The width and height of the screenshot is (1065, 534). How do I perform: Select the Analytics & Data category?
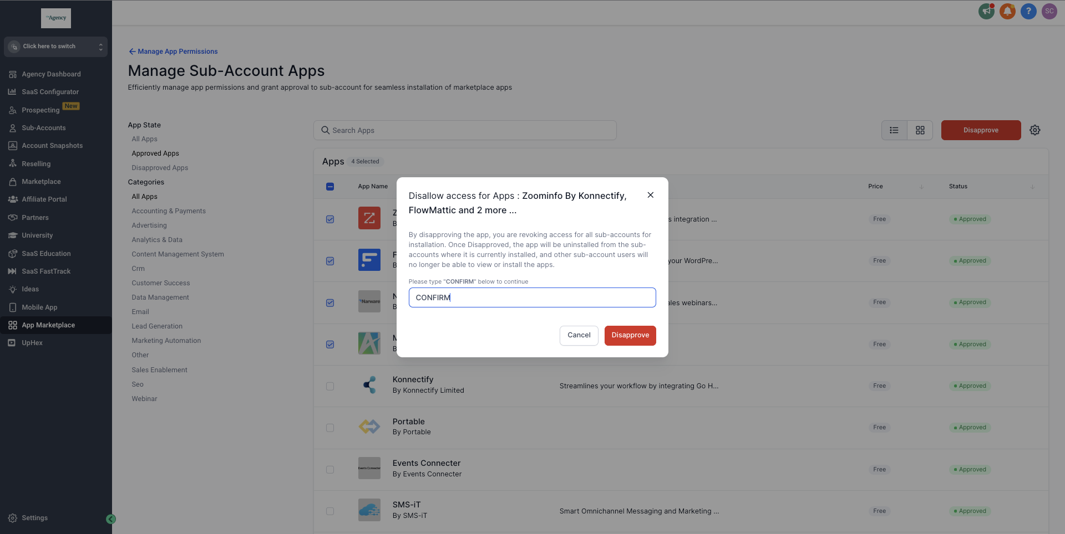(x=157, y=240)
